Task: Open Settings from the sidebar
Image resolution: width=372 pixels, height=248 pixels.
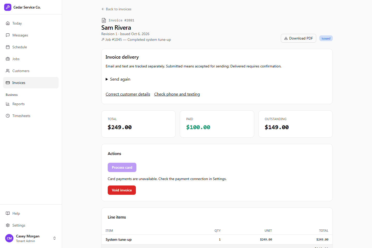Action: [31, 225]
